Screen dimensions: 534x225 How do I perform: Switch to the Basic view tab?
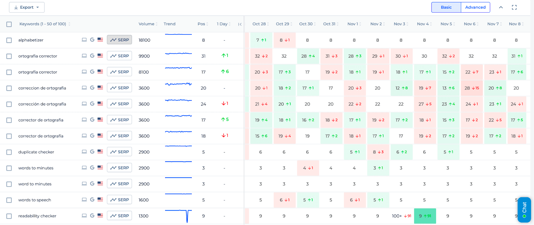(x=446, y=7)
